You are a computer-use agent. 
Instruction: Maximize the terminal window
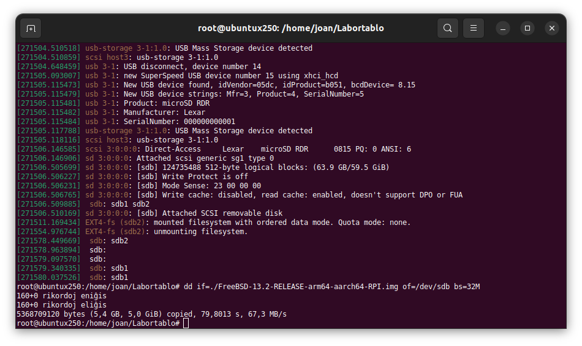(527, 28)
